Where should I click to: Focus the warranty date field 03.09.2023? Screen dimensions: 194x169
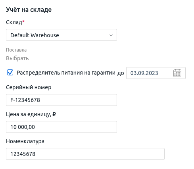(156, 73)
